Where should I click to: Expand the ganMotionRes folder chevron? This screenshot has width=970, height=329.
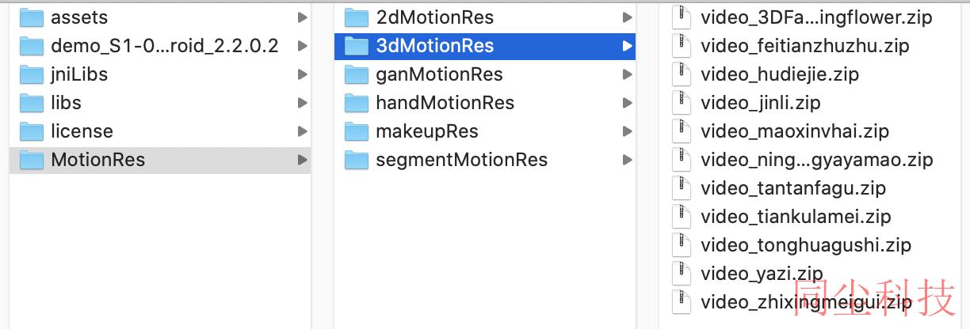tap(627, 74)
